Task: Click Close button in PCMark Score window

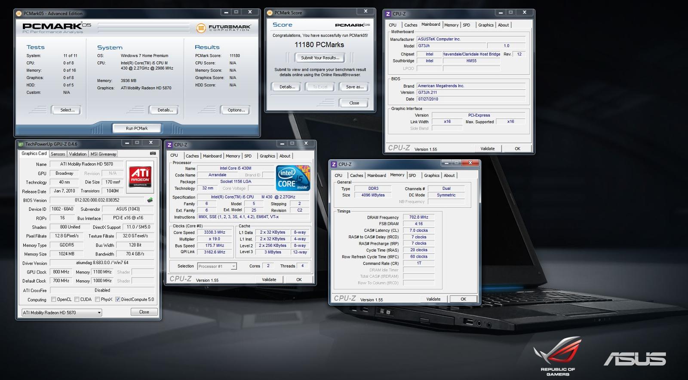Action: pos(354,103)
